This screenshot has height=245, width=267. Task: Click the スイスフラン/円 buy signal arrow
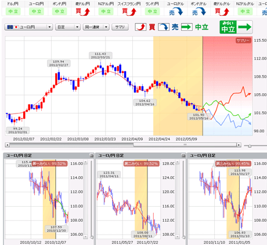click(129, 12)
